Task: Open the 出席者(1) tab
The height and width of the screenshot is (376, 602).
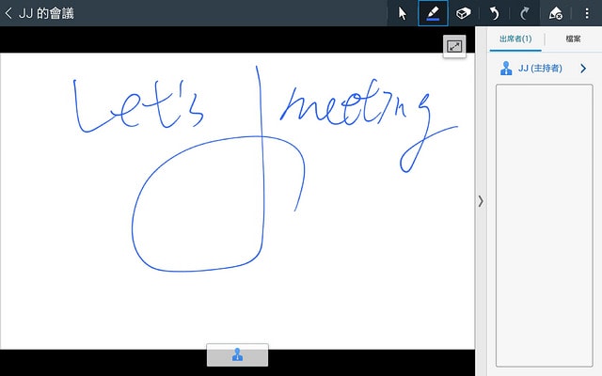Action: [515, 39]
